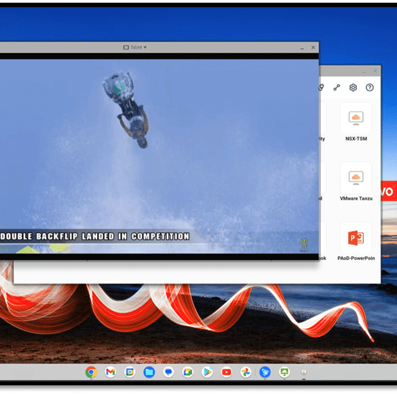397x394 pixels.
Task: Minimize the apps launcher window behind
Action: point(364,71)
